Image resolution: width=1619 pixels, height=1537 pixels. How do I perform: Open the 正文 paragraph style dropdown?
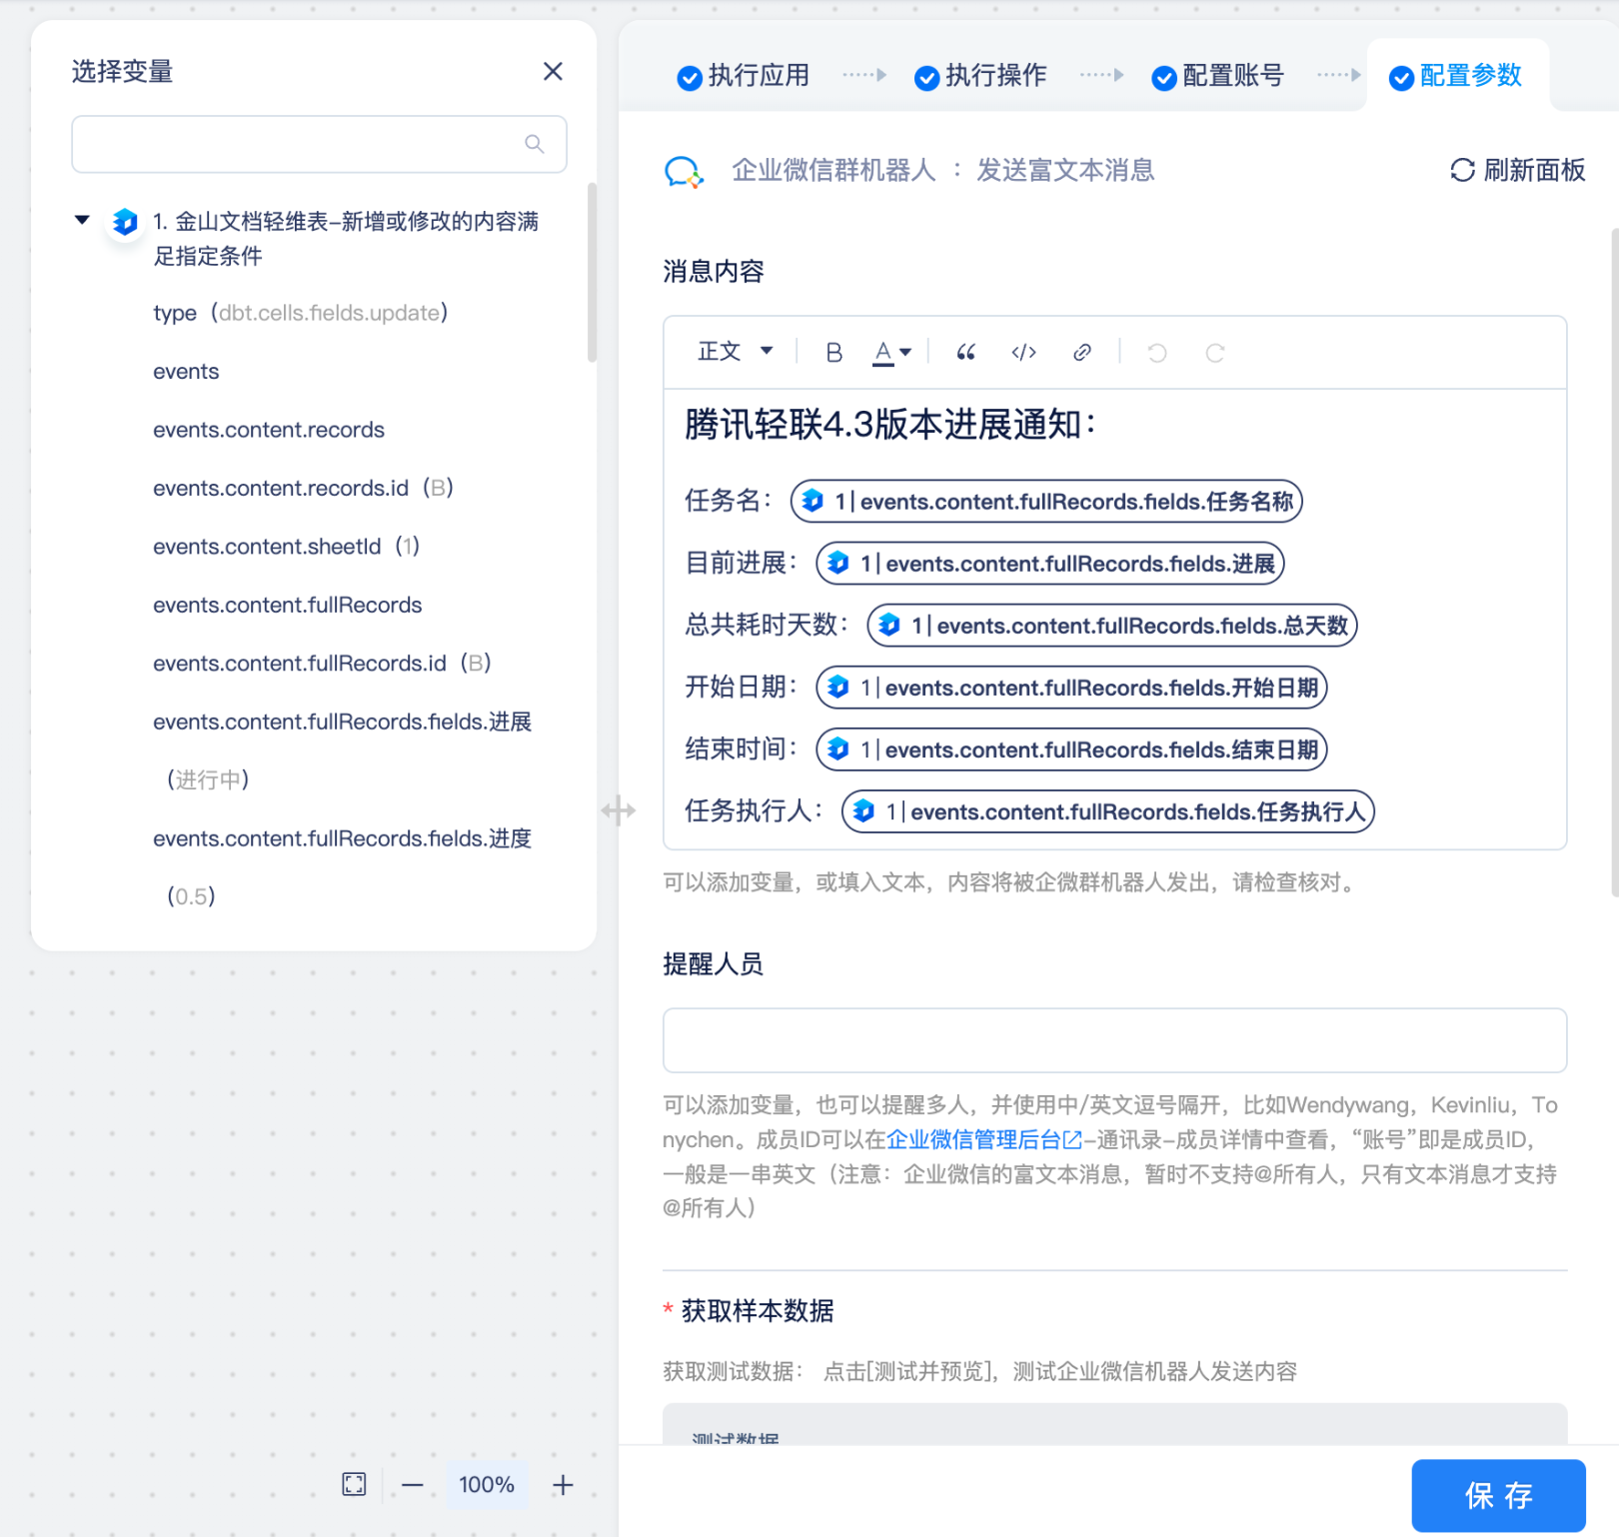736,352
